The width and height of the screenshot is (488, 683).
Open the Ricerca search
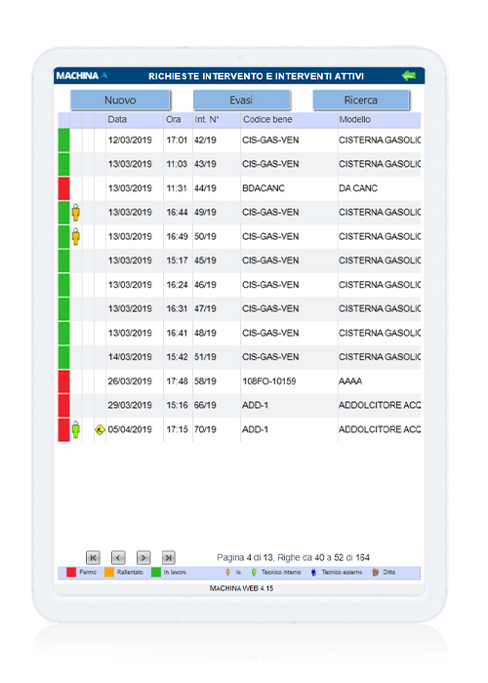coord(361,100)
